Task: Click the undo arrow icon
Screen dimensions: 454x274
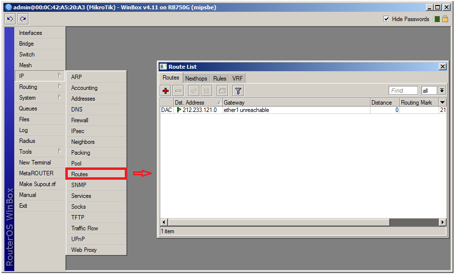Action: (x=10, y=19)
